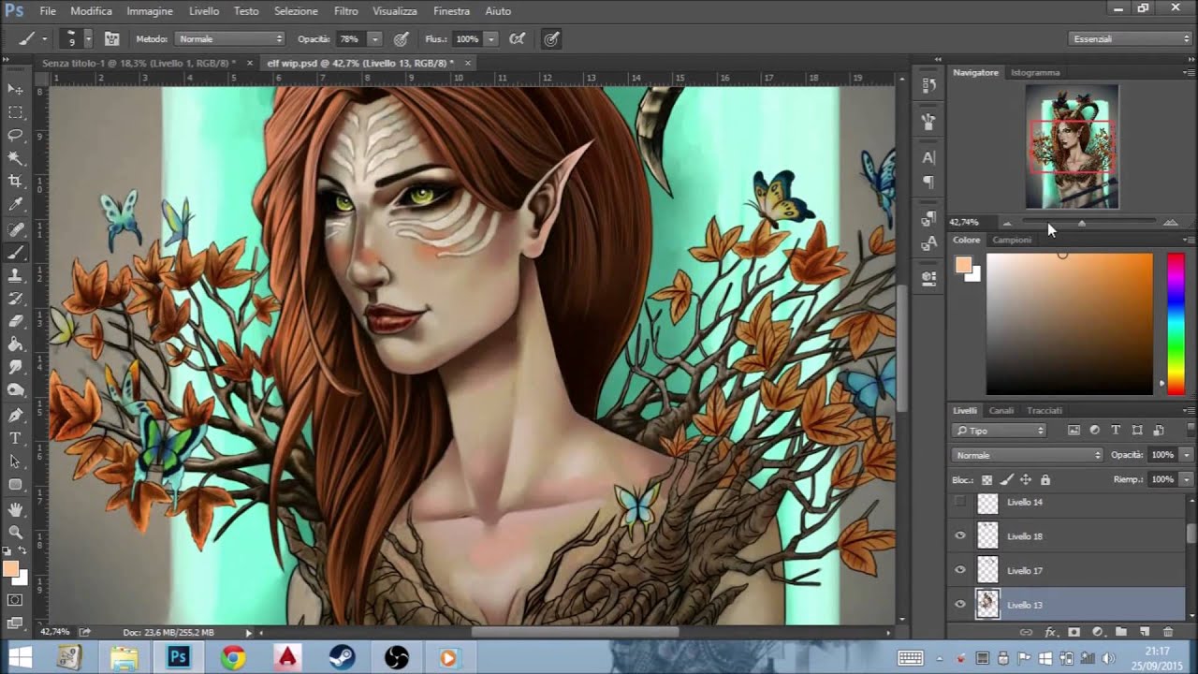
Task: Expand the layer Tipo filter dropdown
Action: [x=1000, y=431]
